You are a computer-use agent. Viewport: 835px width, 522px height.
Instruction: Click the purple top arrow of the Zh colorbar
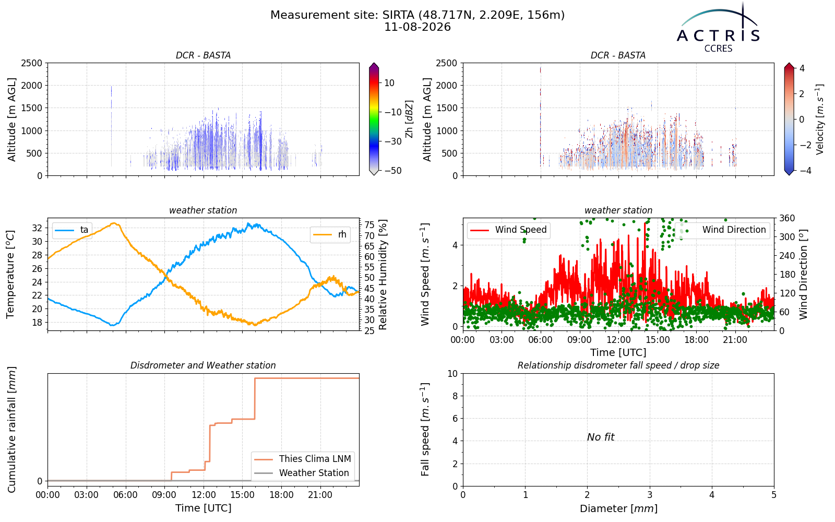(x=374, y=66)
